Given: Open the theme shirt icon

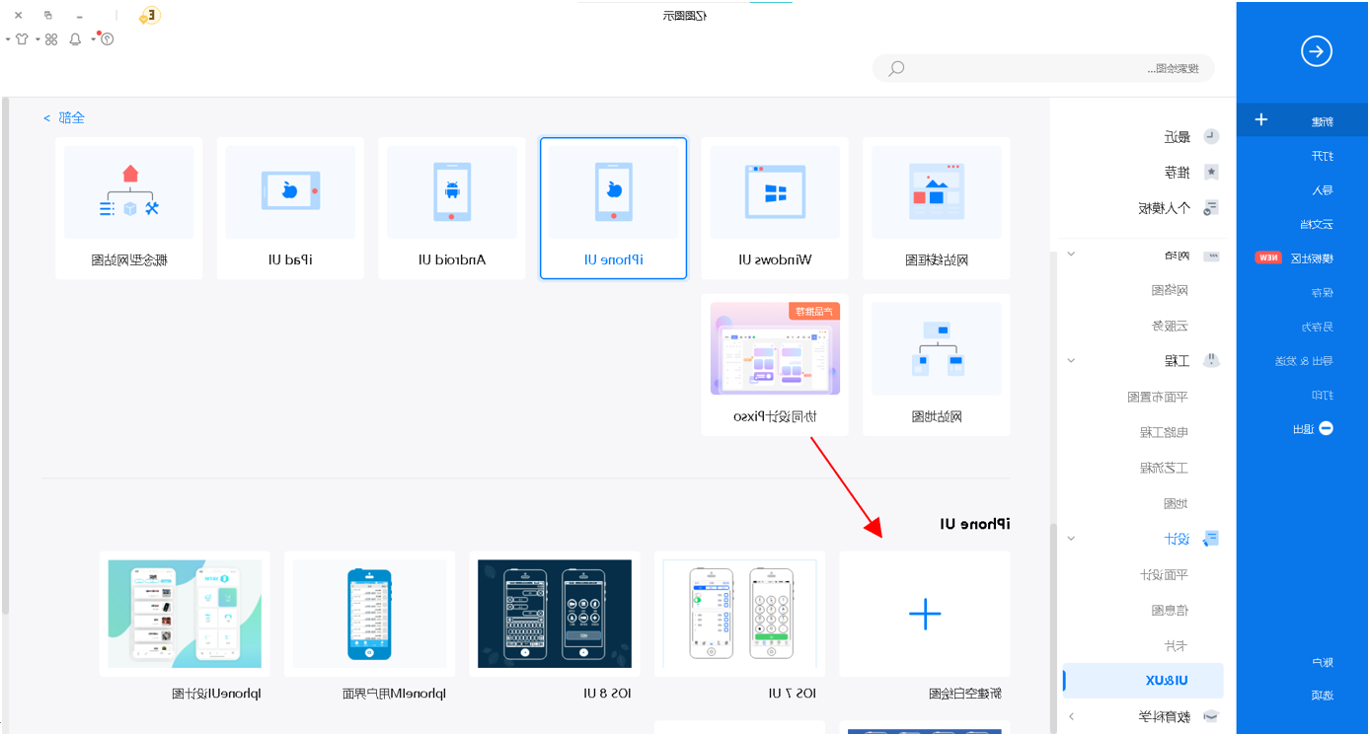Looking at the screenshot, I should click(x=23, y=39).
